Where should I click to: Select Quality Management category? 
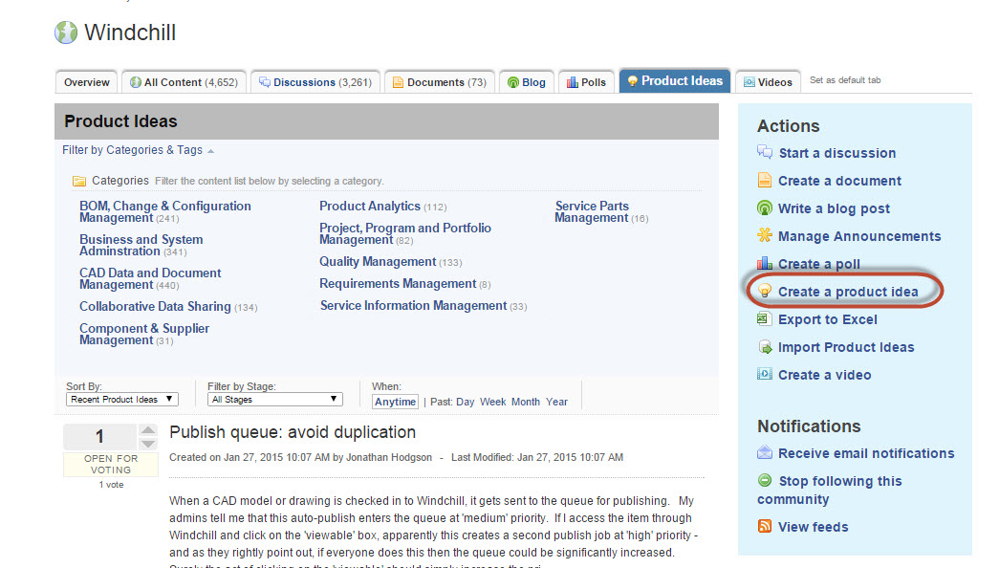[x=378, y=262]
